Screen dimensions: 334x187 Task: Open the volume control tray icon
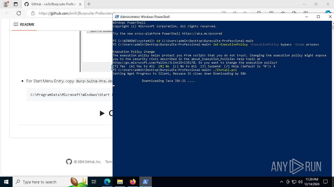[300, 182]
